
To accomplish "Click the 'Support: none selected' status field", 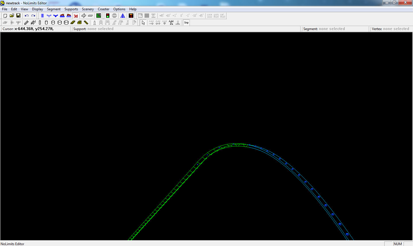I will pyautogui.click(x=186, y=29).
